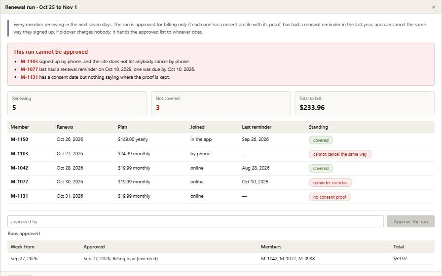Click the Oct 27, 2026 renewal date
This screenshot has height=276, width=442.
pos(70,154)
